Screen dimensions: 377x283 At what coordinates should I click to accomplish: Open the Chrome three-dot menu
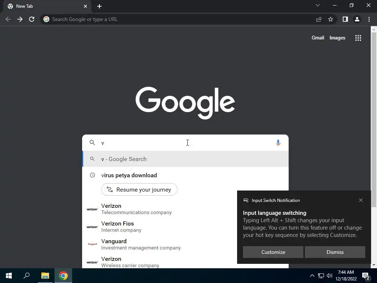tap(369, 19)
